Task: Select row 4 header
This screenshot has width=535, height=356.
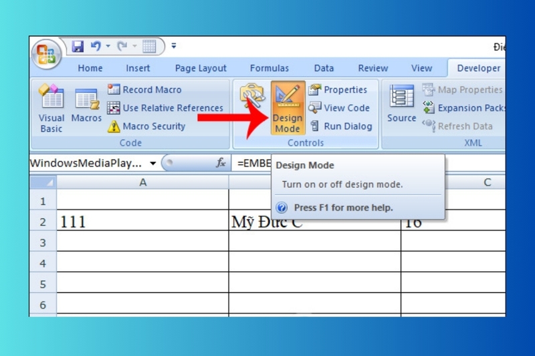Action: (x=43, y=263)
